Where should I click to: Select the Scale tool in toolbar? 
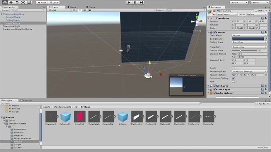(23, 2)
